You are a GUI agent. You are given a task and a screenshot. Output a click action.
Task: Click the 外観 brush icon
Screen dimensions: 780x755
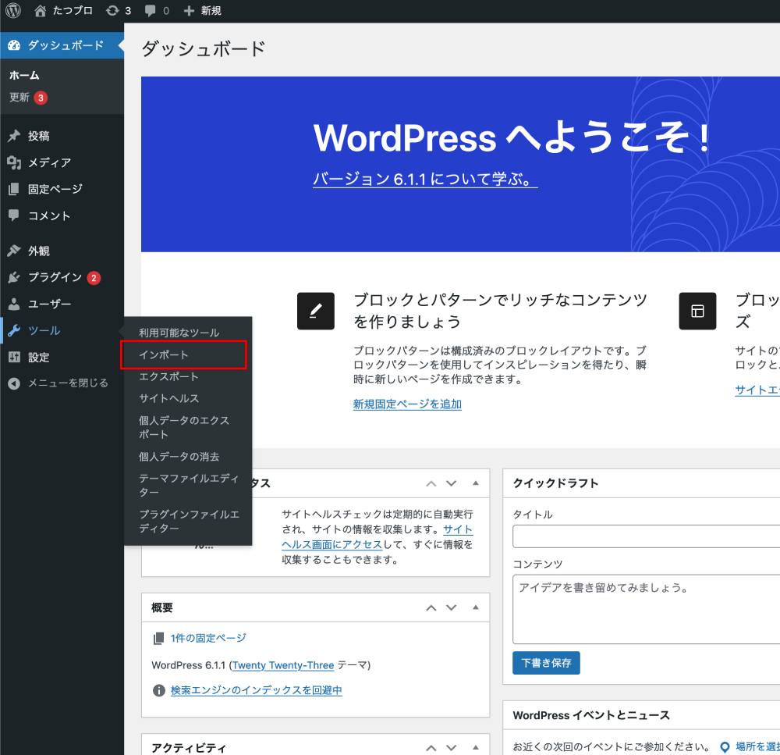click(14, 251)
